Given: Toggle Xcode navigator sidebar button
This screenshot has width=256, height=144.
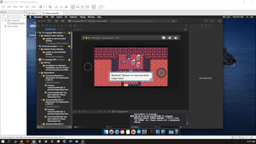Looking at the screenshot, I should click(x=49, y=21).
